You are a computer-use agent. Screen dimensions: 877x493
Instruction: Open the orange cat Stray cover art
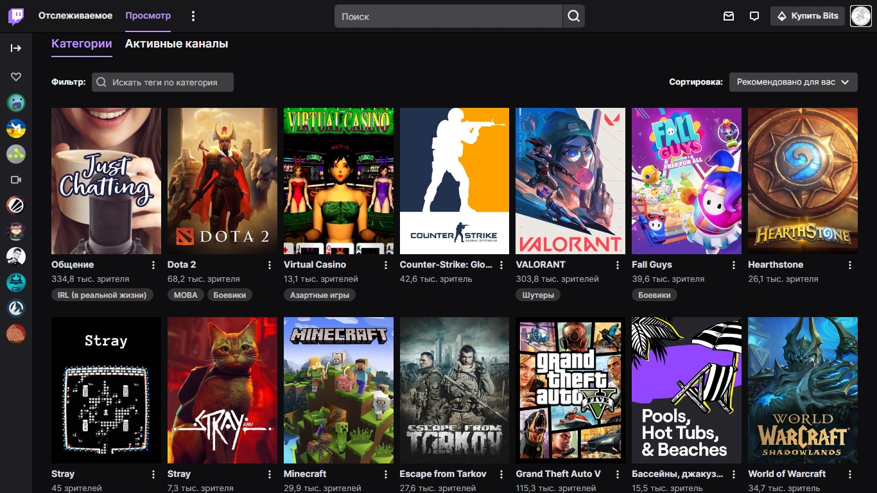222,390
